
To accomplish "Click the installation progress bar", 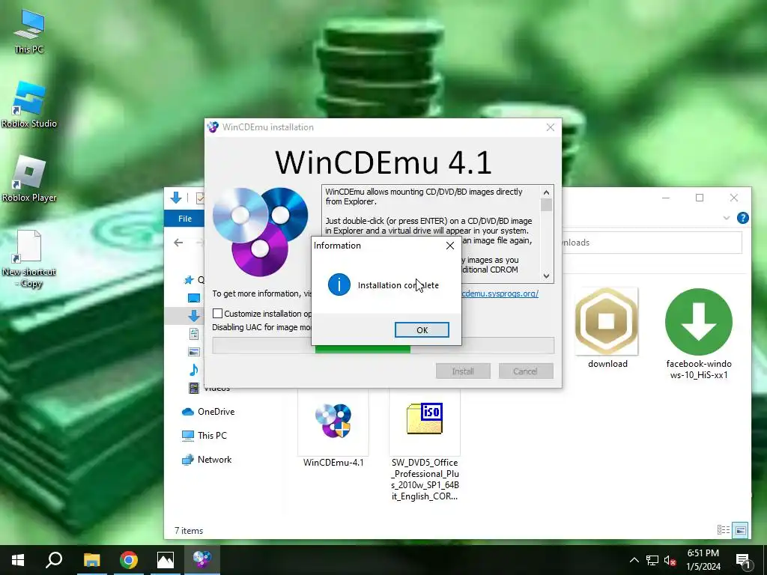I will [x=383, y=346].
